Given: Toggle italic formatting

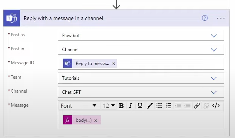Looking at the screenshot, I should coord(131,106).
